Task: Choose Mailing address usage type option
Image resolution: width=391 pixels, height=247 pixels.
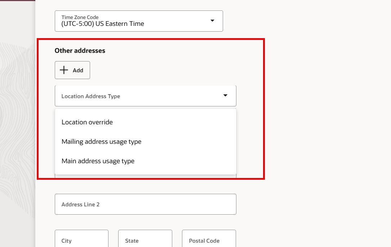Action: 145,142
